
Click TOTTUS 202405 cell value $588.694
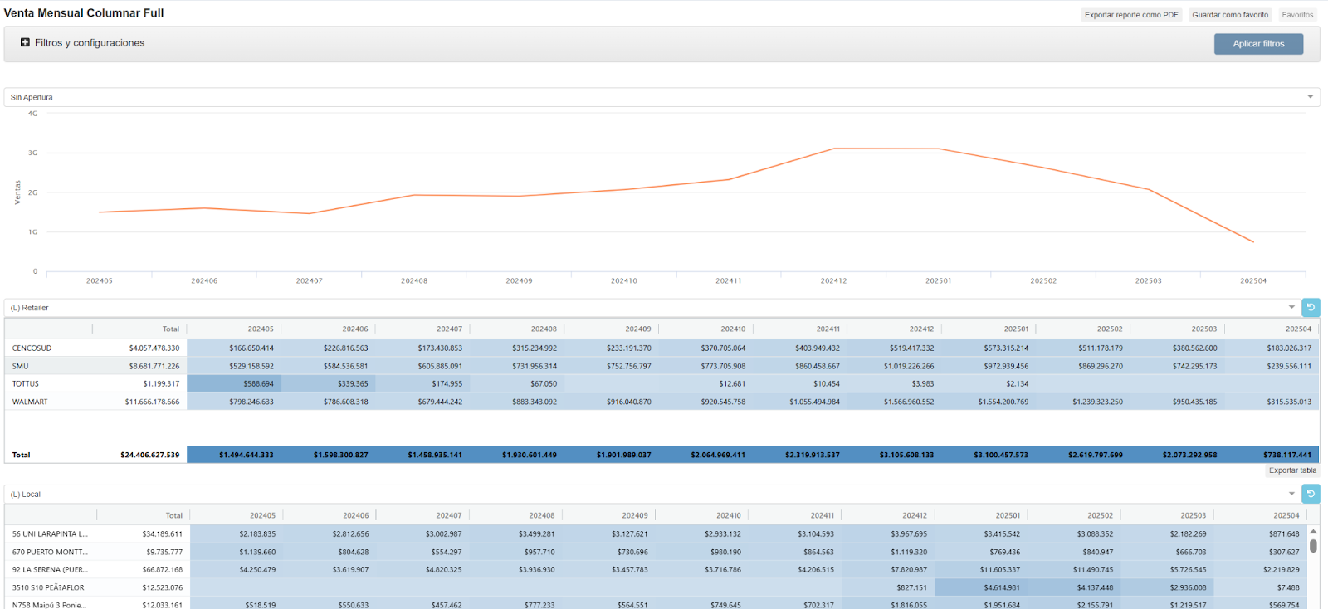(x=258, y=384)
